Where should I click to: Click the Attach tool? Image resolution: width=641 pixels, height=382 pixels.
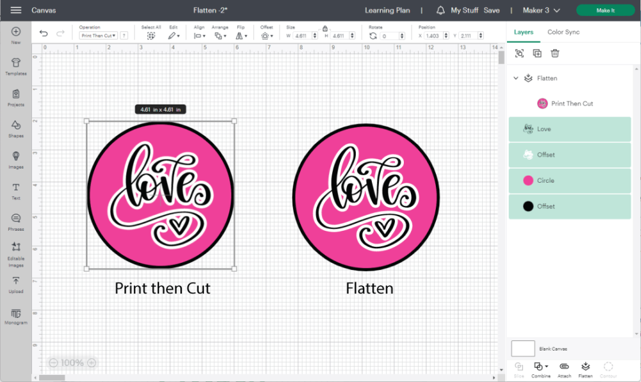564,369
